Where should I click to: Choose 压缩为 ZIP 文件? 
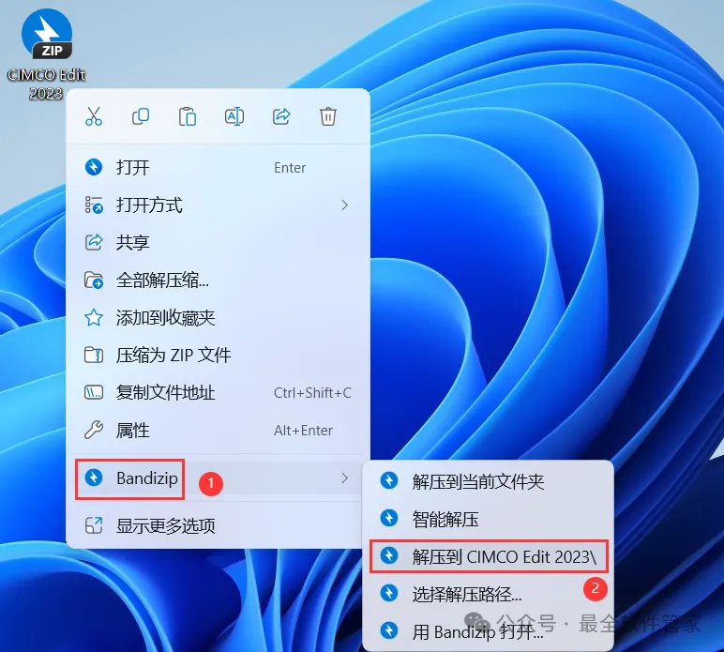pos(218,356)
